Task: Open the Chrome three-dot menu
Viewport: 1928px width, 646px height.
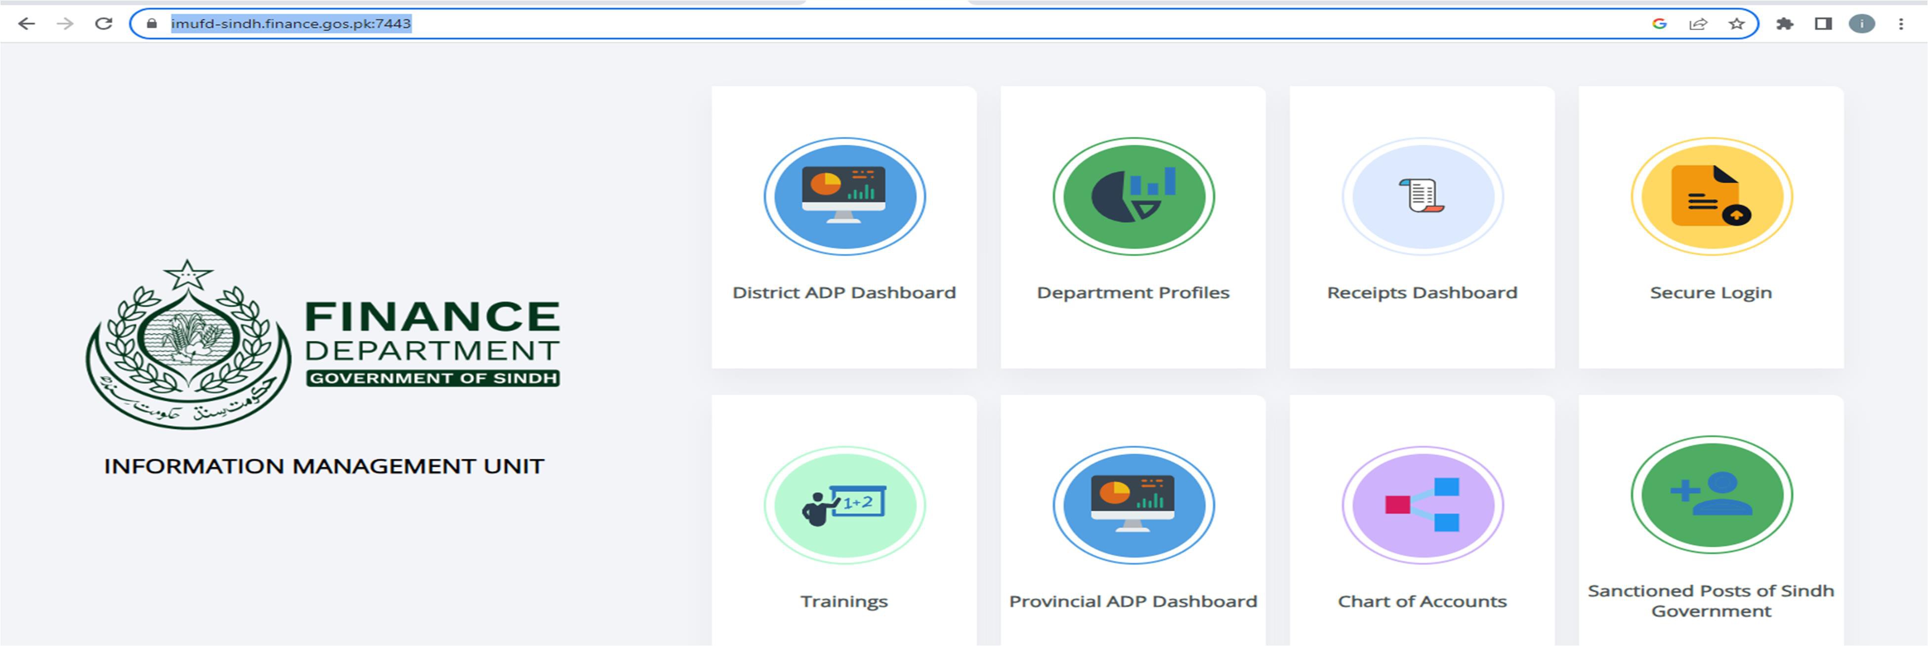Action: (1901, 24)
